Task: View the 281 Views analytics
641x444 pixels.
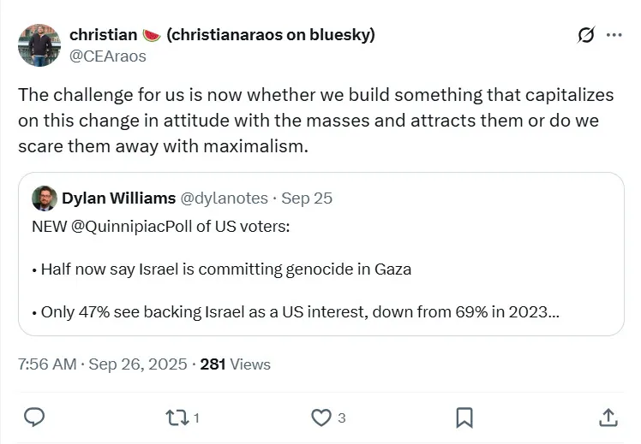Action: point(235,364)
